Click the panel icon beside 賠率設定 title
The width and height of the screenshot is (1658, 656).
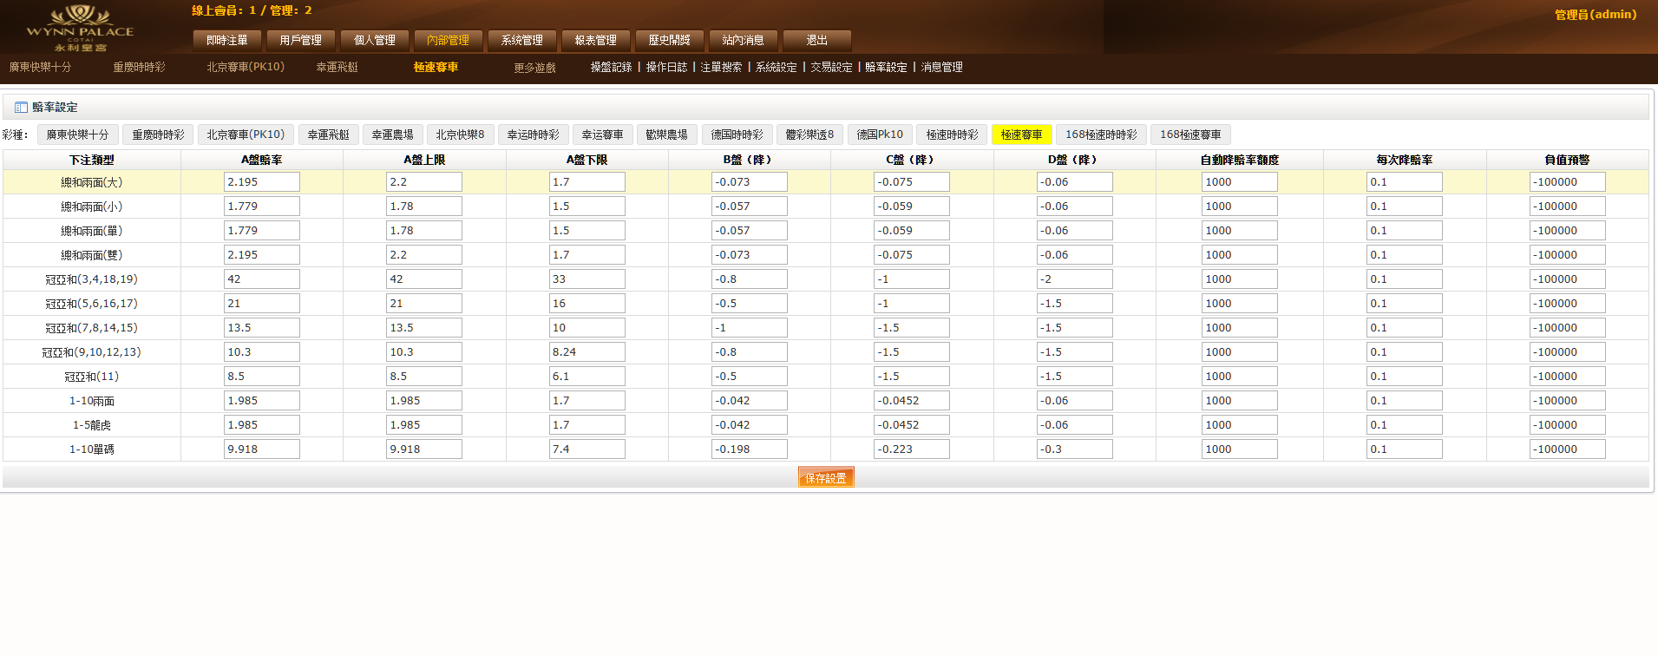pos(21,108)
